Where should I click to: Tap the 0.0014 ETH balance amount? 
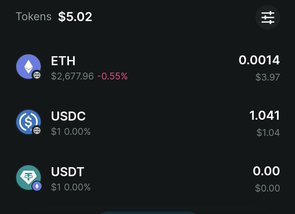pos(259,60)
